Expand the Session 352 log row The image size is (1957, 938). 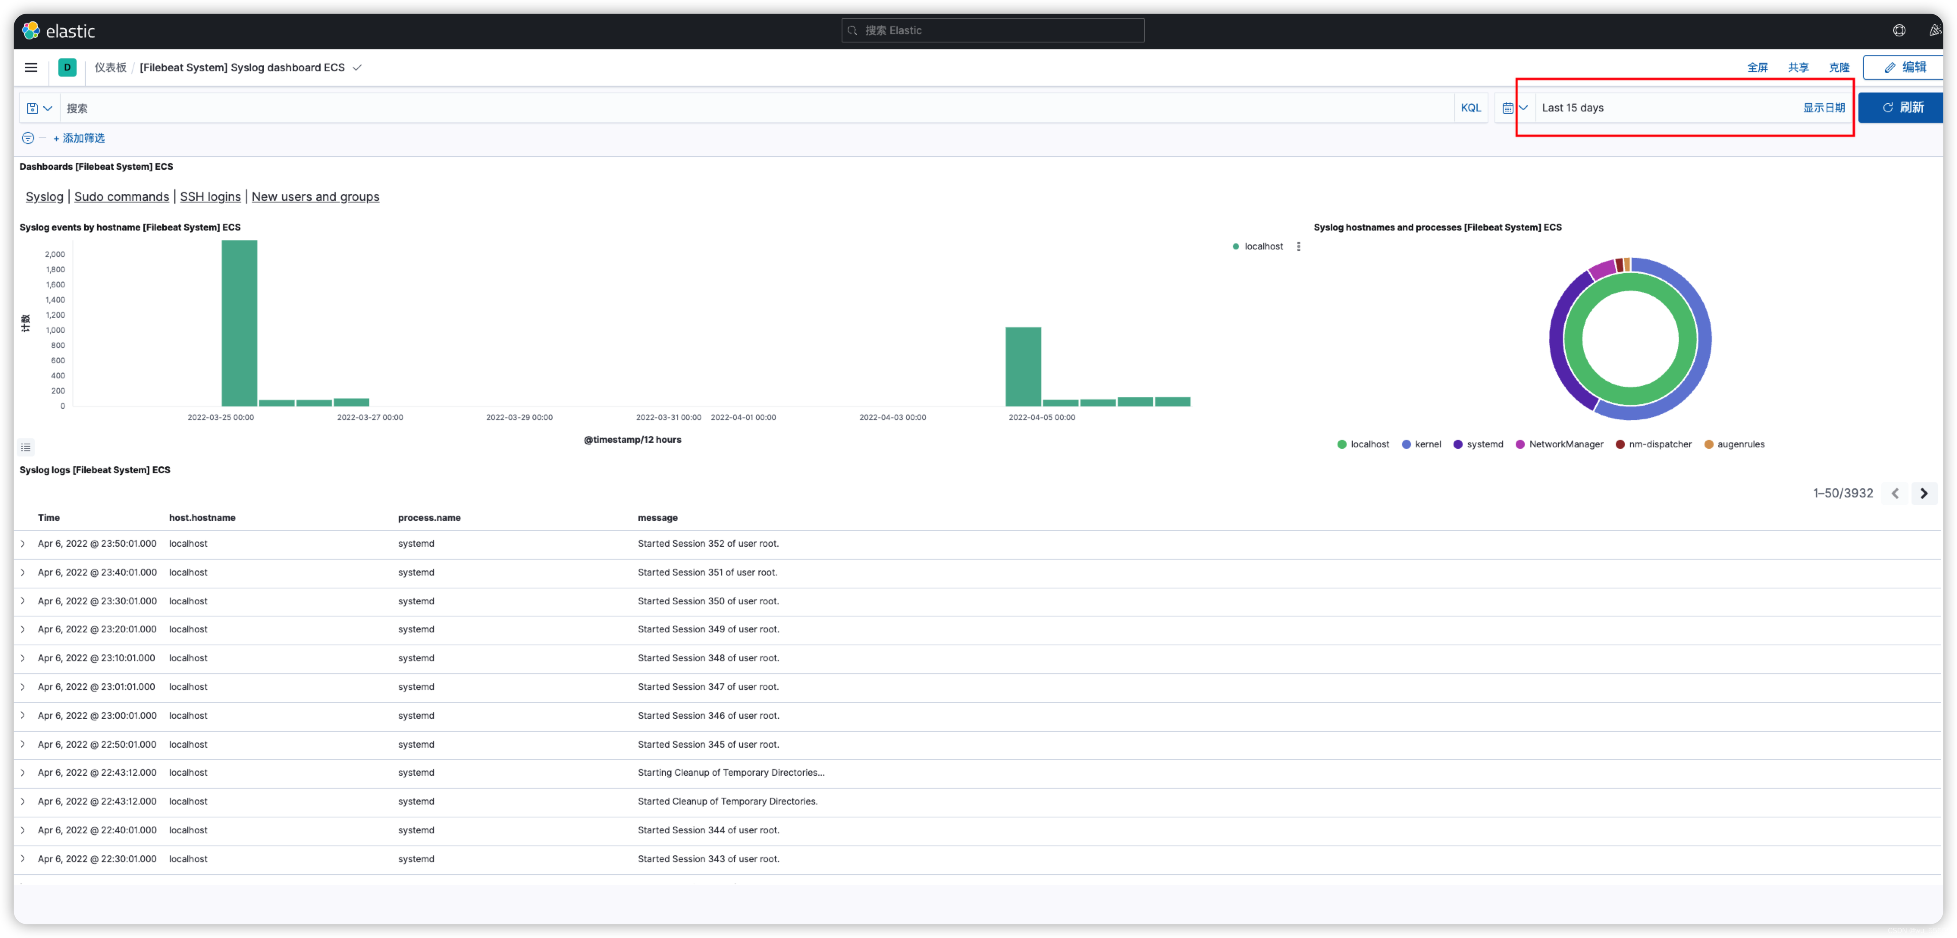23,544
